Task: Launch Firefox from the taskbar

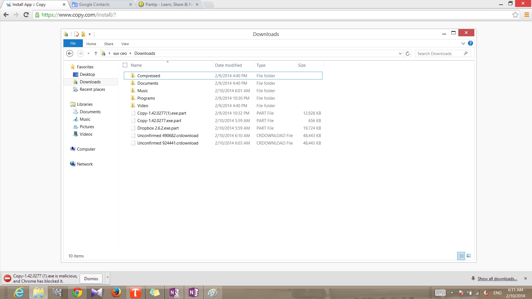Action: (x=116, y=292)
